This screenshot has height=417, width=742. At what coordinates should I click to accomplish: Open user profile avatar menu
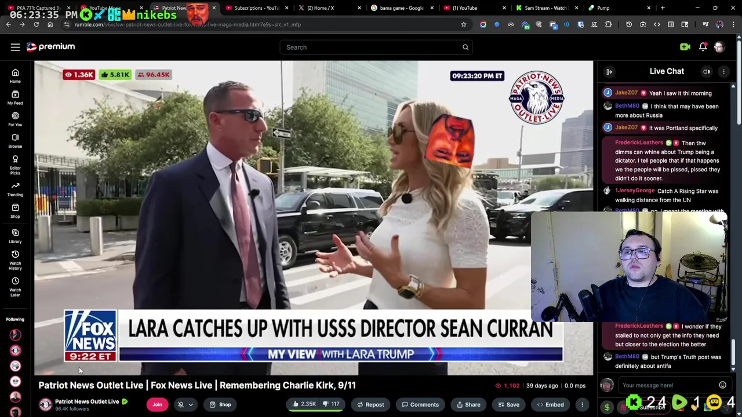(719, 47)
